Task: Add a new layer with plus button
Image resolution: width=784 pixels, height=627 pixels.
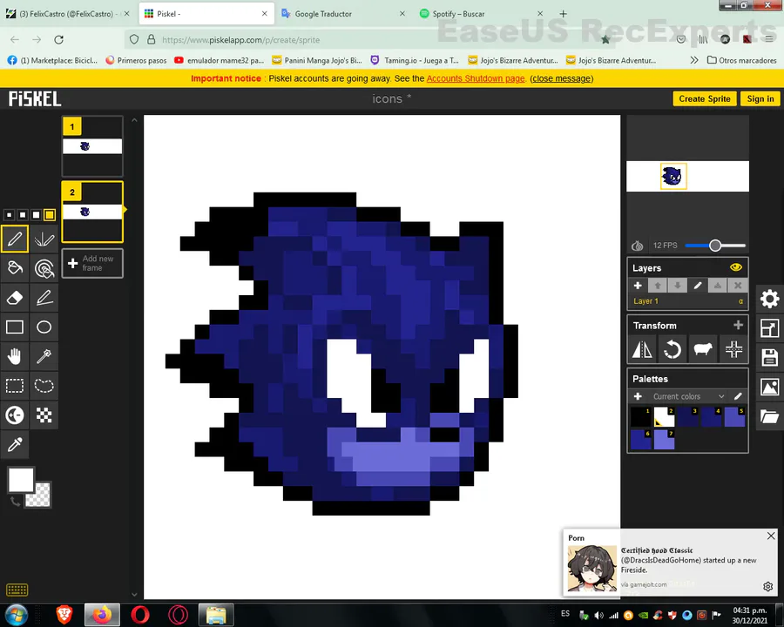Action: (x=638, y=286)
